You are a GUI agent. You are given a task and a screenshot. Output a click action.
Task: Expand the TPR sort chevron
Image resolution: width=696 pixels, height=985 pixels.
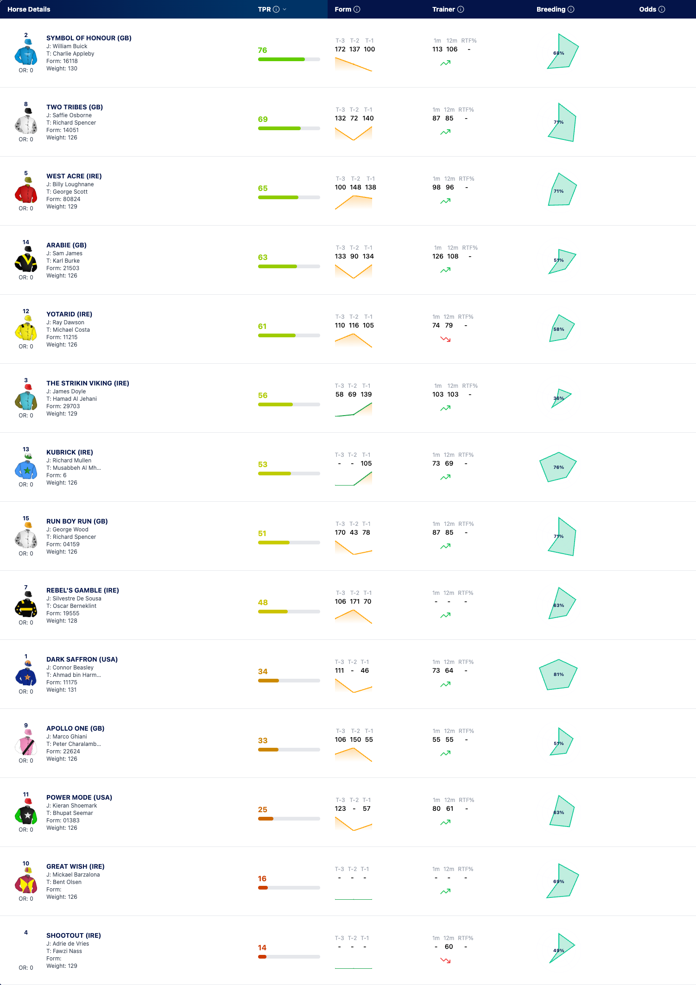pyautogui.click(x=285, y=9)
